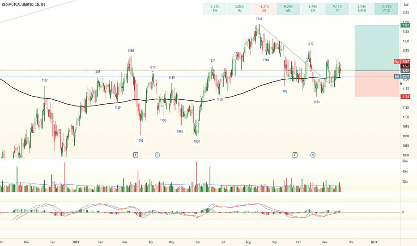The width and height of the screenshot is (417, 246).
Task: Click the red 1154 stop price label
Action: [x=405, y=97]
